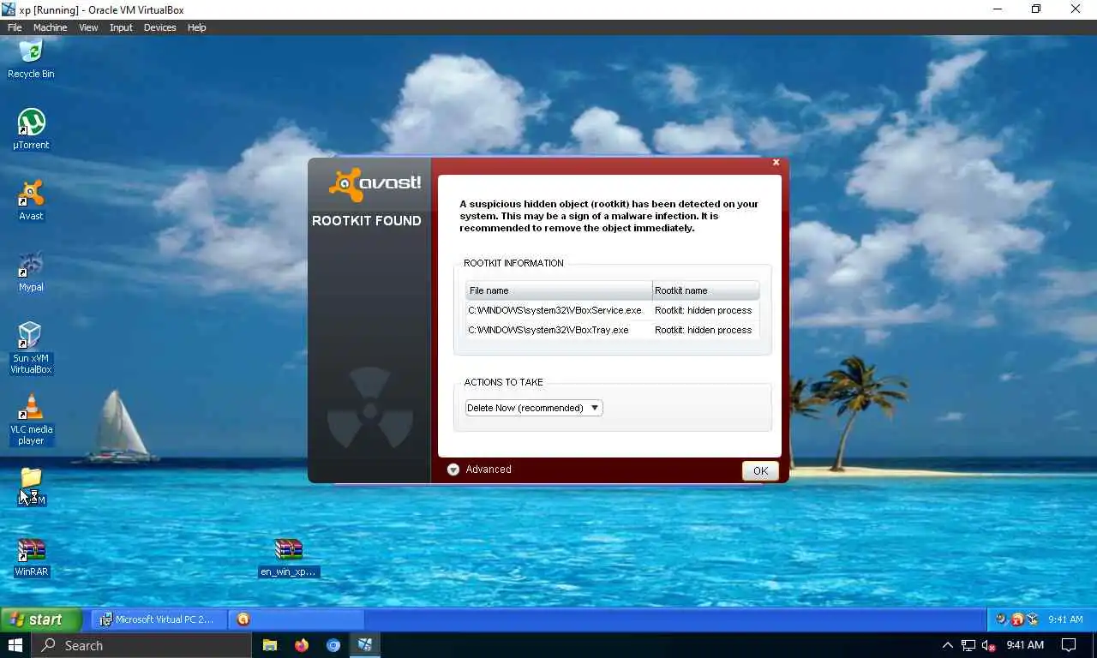The width and height of the screenshot is (1097, 658).
Task: Select the WinRAR desktop shortcut
Action: click(x=31, y=557)
